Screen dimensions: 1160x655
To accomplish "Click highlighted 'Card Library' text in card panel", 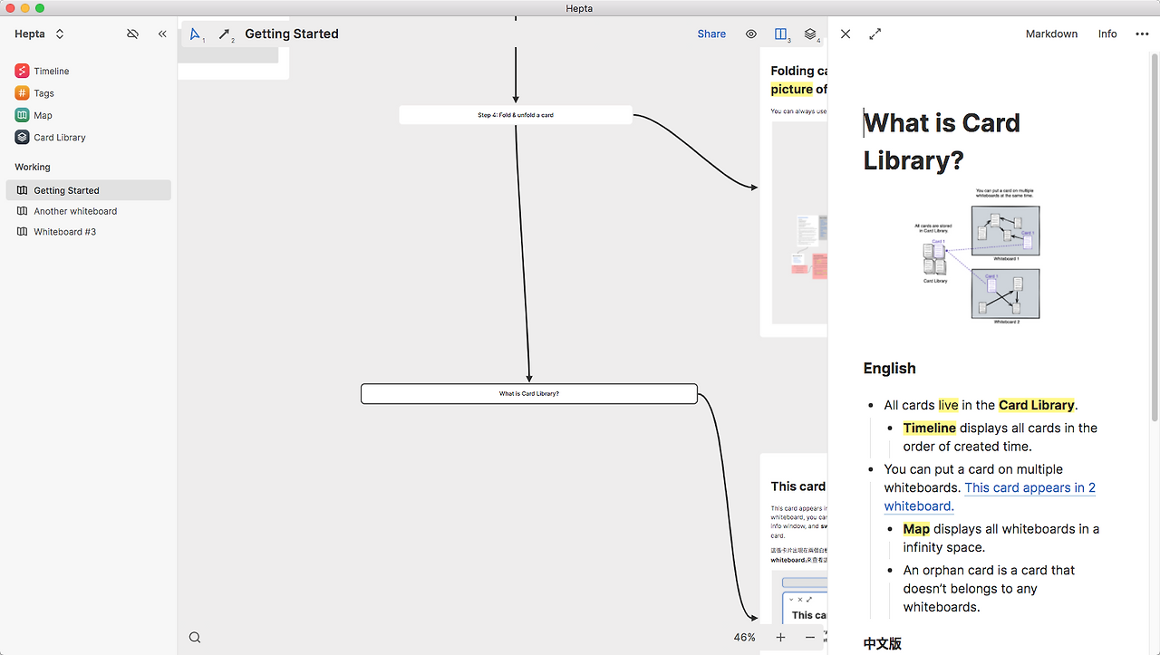I will (x=1037, y=406).
